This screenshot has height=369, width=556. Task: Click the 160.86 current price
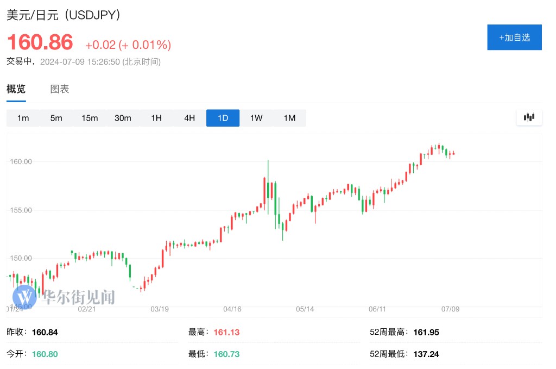tap(40, 42)
